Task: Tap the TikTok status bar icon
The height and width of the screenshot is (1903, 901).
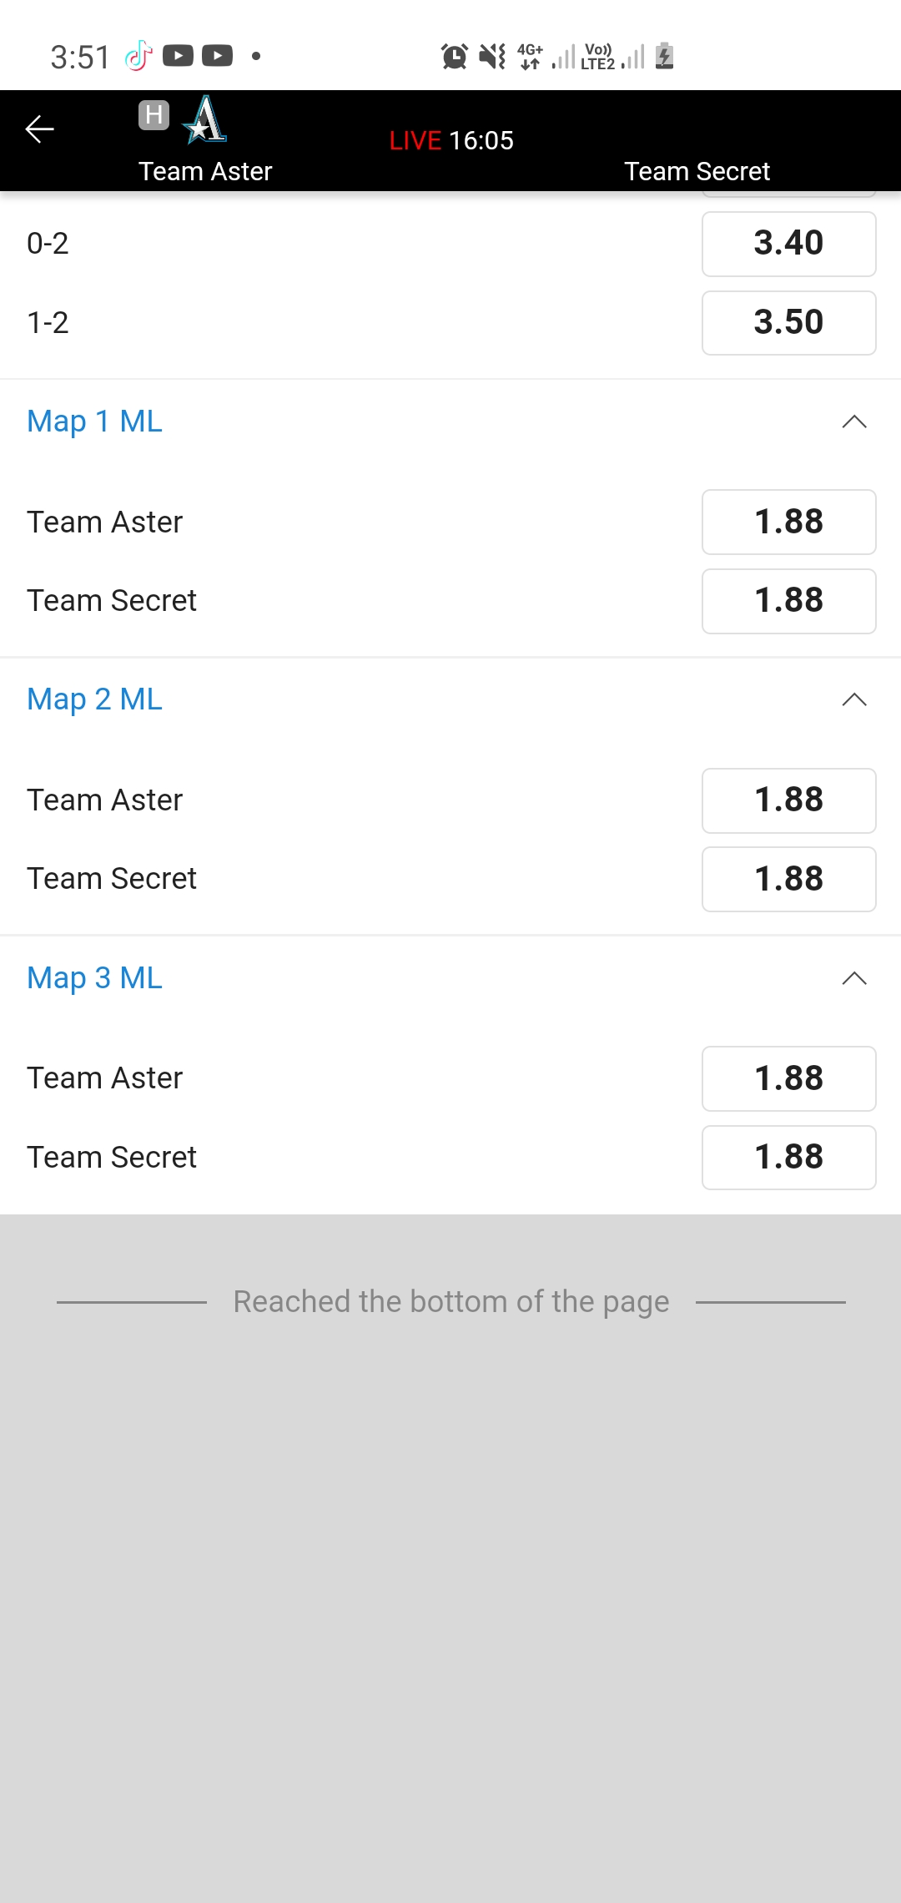Action: pos(138,56)
